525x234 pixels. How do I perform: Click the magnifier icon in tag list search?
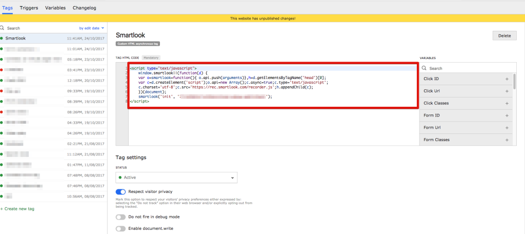click(2, 28)
